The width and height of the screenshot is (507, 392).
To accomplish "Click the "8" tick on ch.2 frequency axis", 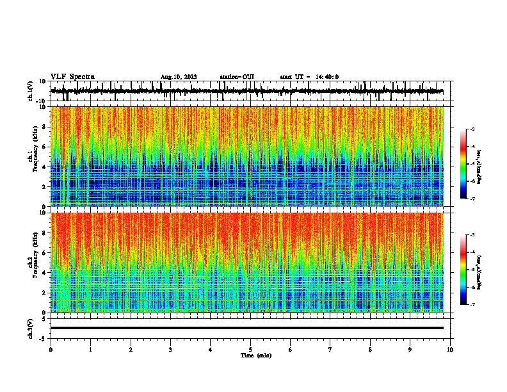I will click(45, 233).
